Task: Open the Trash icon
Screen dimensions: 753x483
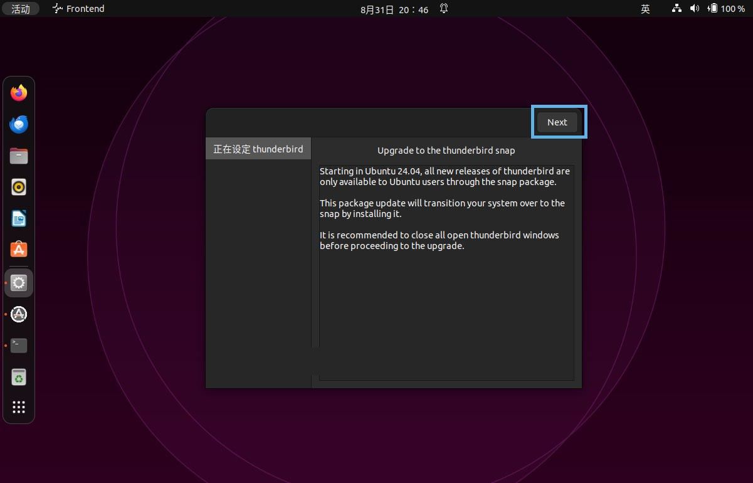Action: click(19, 377)
